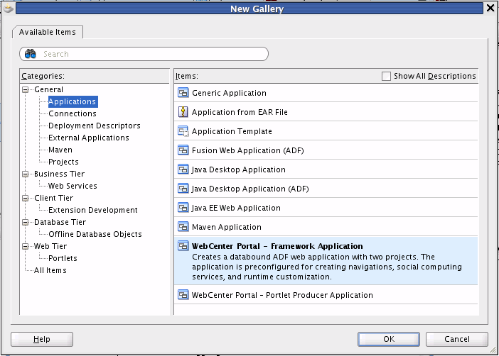Select the Maven category
Image resolution: width=499 pixels, height=356 pixels.
tap(60, 150)
